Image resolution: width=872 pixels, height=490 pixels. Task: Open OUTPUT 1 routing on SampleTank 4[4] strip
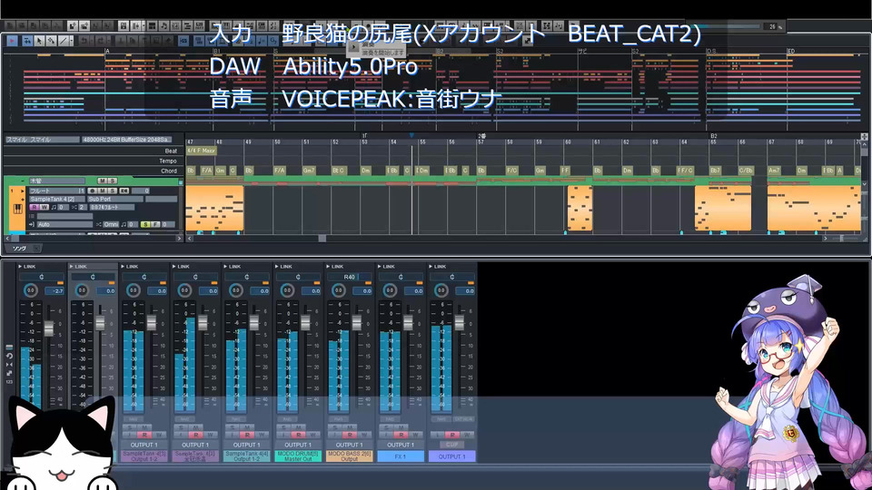247,445
